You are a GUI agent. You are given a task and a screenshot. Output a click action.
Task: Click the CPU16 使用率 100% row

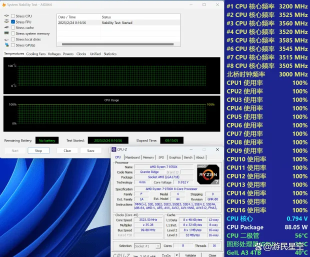pyautogui.click(x=267, y=210)
